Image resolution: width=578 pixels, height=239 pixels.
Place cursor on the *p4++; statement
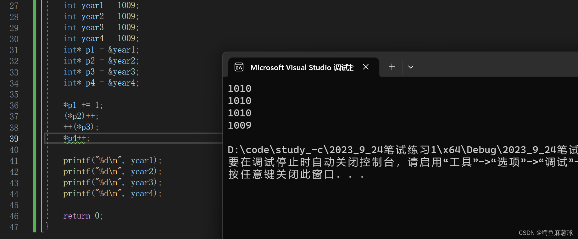[76, 138]
